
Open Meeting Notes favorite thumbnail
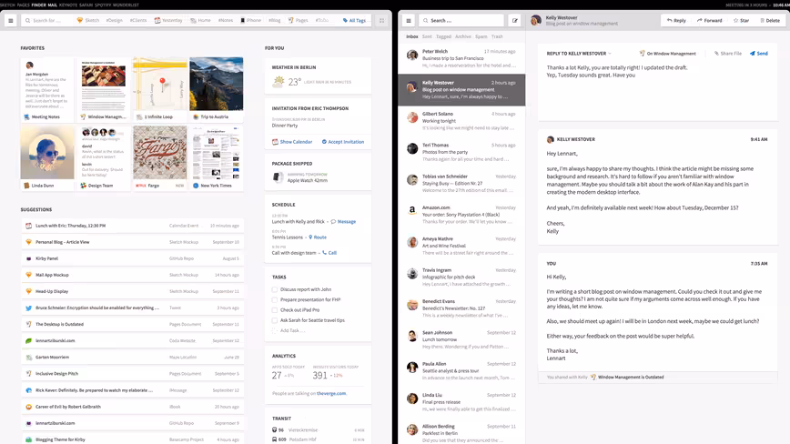[46, 89]
